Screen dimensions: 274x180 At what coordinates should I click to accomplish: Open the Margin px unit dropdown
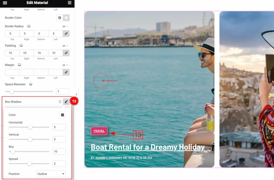[x=65, y=65]
